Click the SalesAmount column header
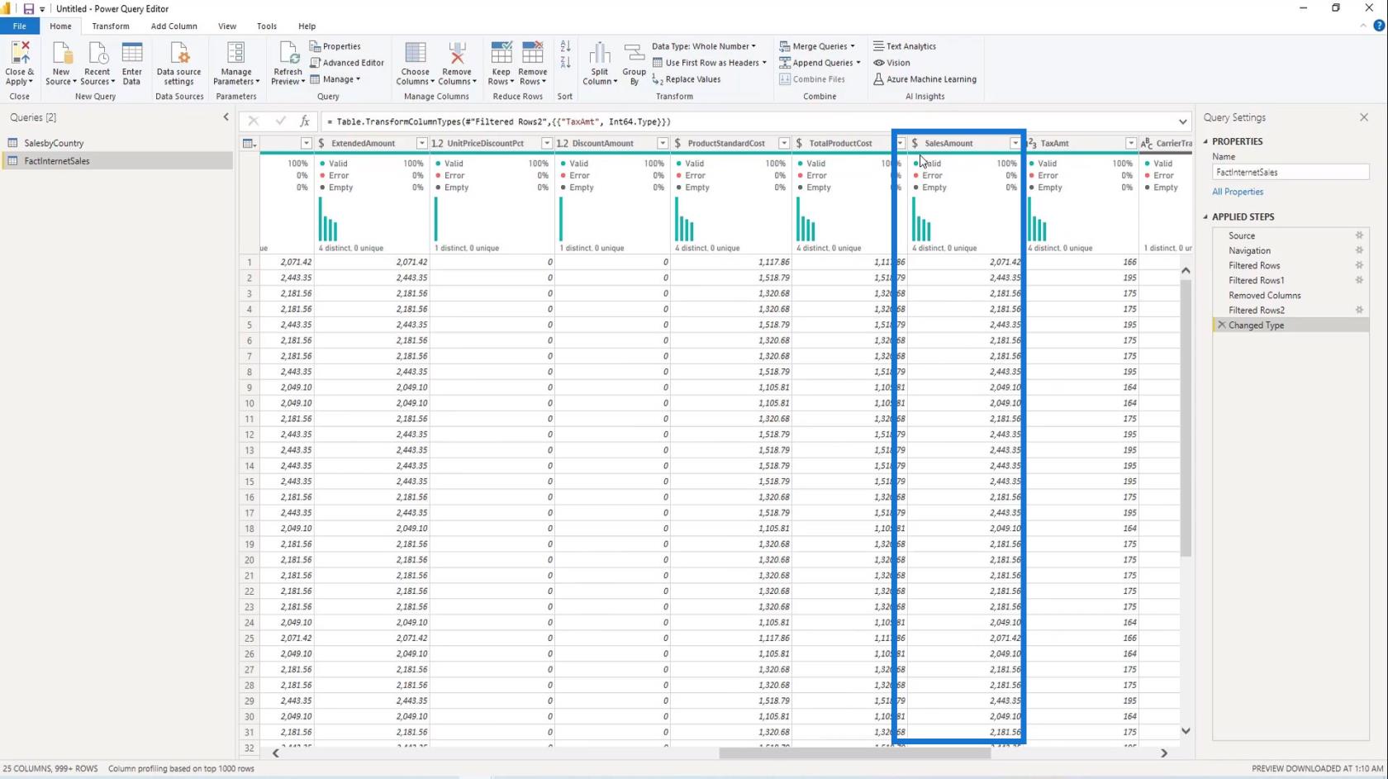1388x779 pixels. (x=948, y=144)
